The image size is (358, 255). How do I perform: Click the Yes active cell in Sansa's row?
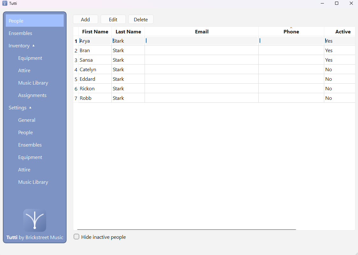coord(340,60)
